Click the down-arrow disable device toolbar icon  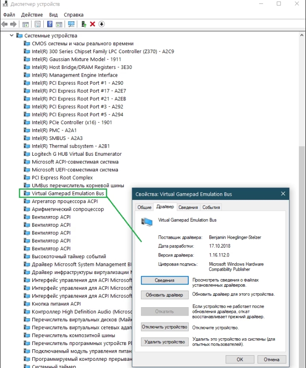(101, 24)
